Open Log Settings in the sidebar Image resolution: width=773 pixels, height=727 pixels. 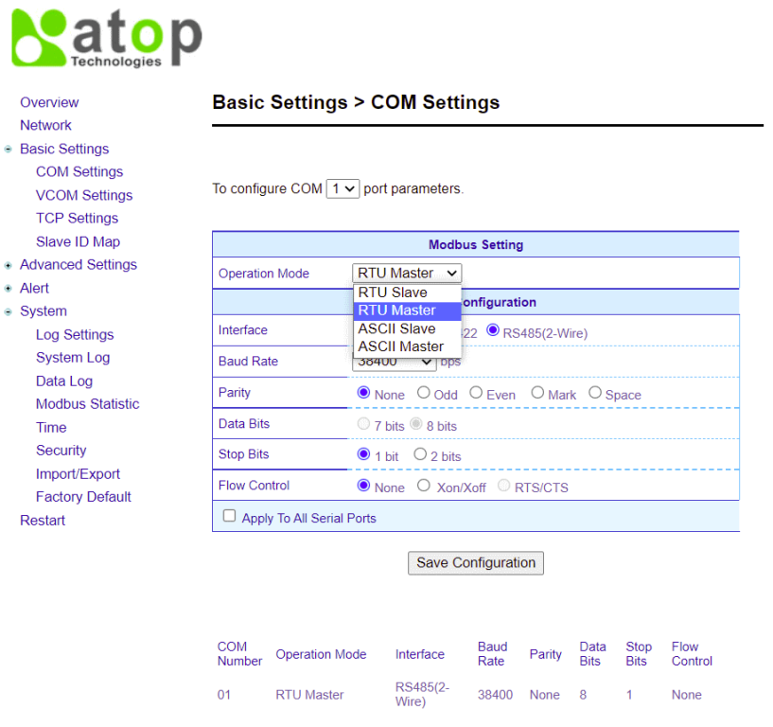pyautogui.click(x=75, y=335)
